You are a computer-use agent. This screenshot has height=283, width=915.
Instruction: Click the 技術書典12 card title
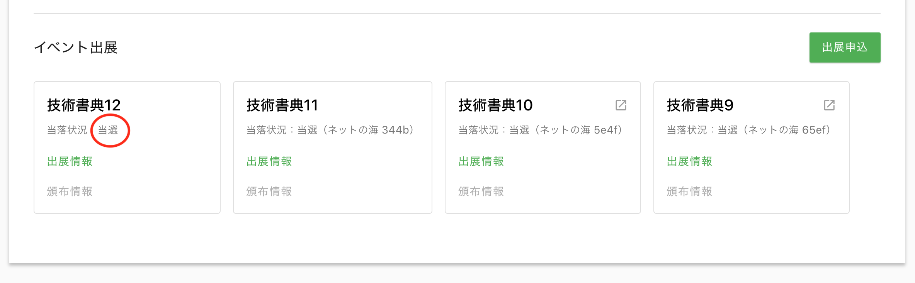(x=84, y=105)
